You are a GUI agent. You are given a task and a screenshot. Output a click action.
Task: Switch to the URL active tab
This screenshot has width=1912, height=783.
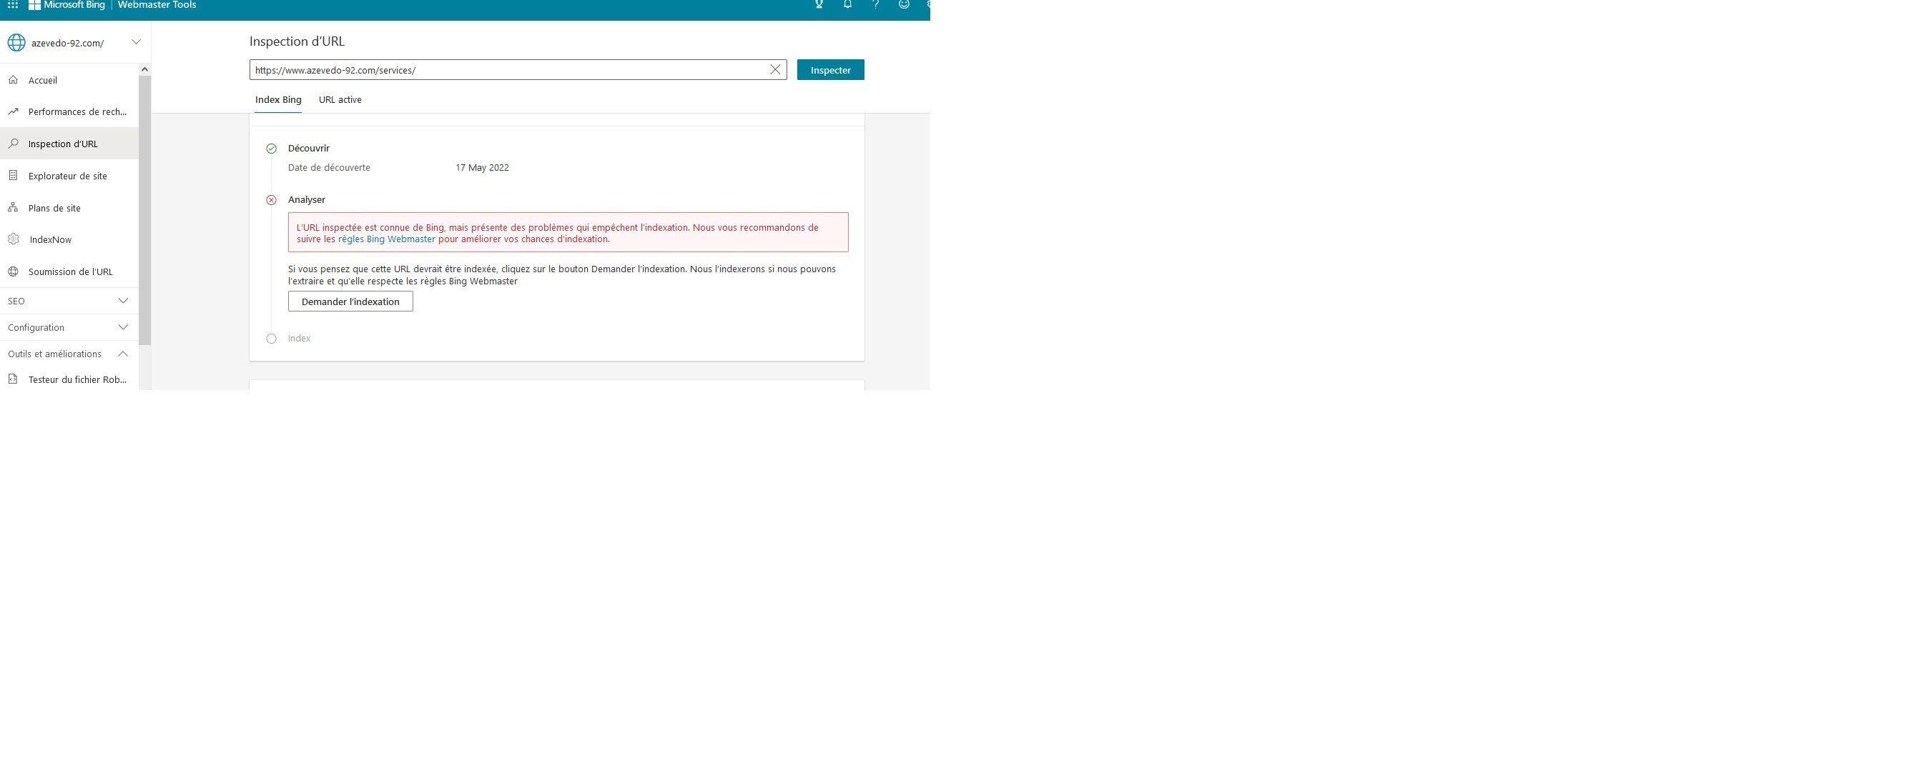(340, 100)
